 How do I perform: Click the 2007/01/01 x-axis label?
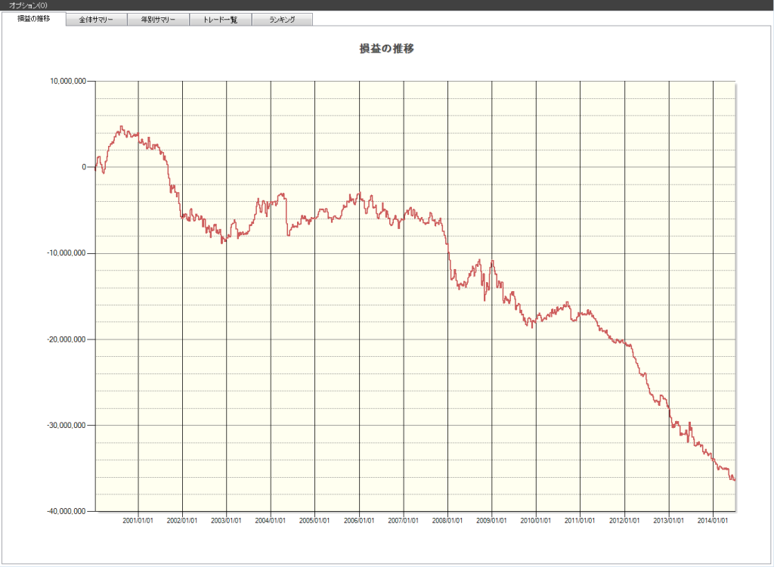[404, 521]
